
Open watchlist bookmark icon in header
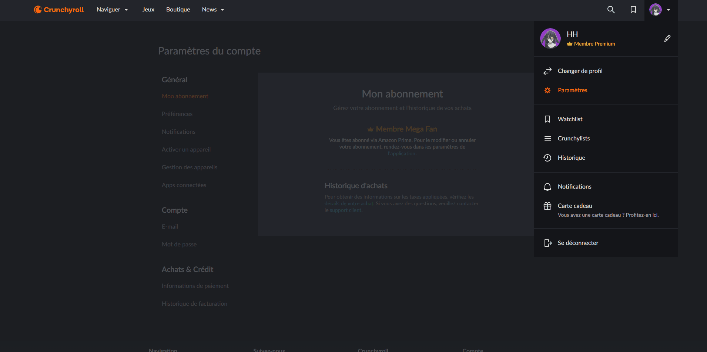[633, 10]
